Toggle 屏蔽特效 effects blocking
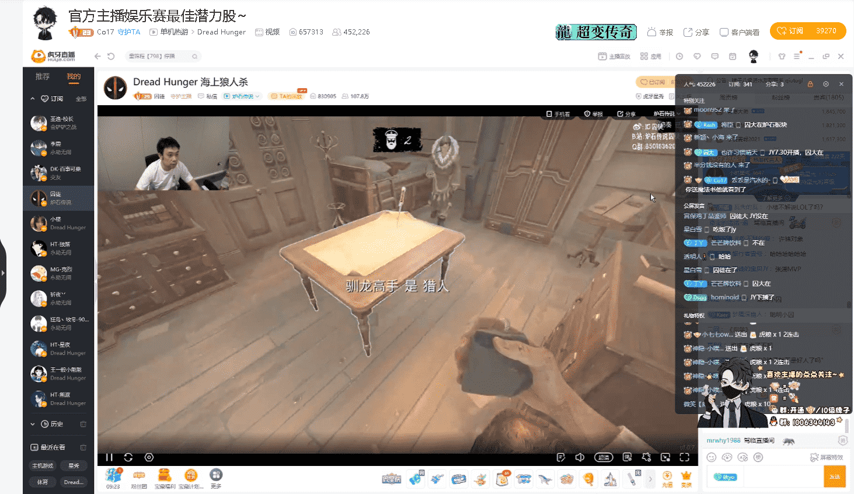The height and width of the screenshot is (494, 854). (827, 457)
